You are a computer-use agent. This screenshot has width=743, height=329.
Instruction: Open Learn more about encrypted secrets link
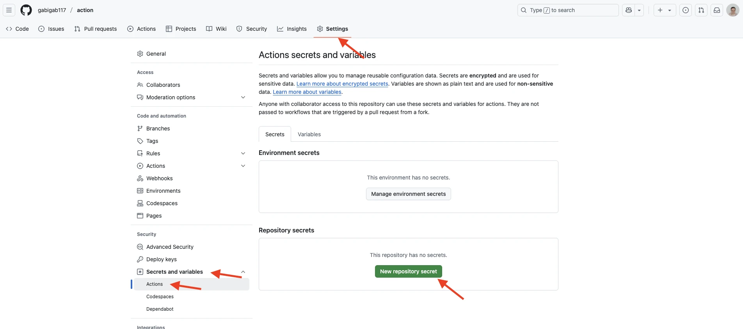point(342,84)
